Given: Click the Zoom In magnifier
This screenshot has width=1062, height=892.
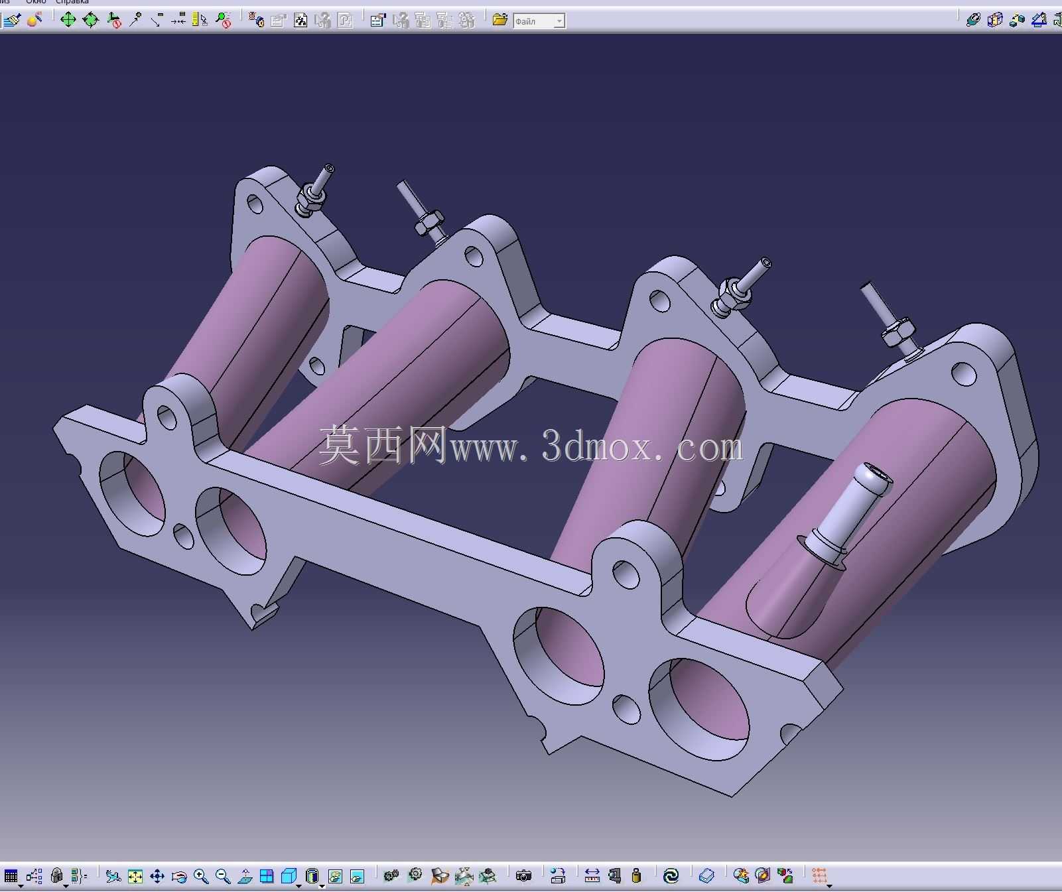Looking at the screenshot, I should tap(201, 877).
